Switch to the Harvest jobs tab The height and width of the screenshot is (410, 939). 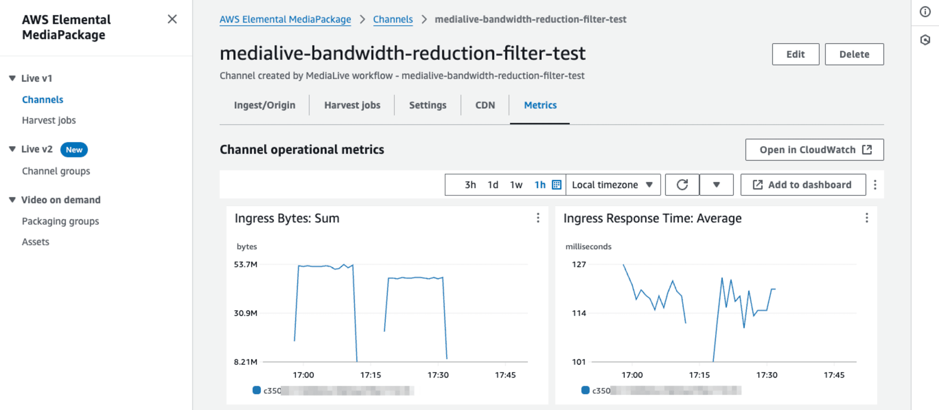[x=352, y=105]
